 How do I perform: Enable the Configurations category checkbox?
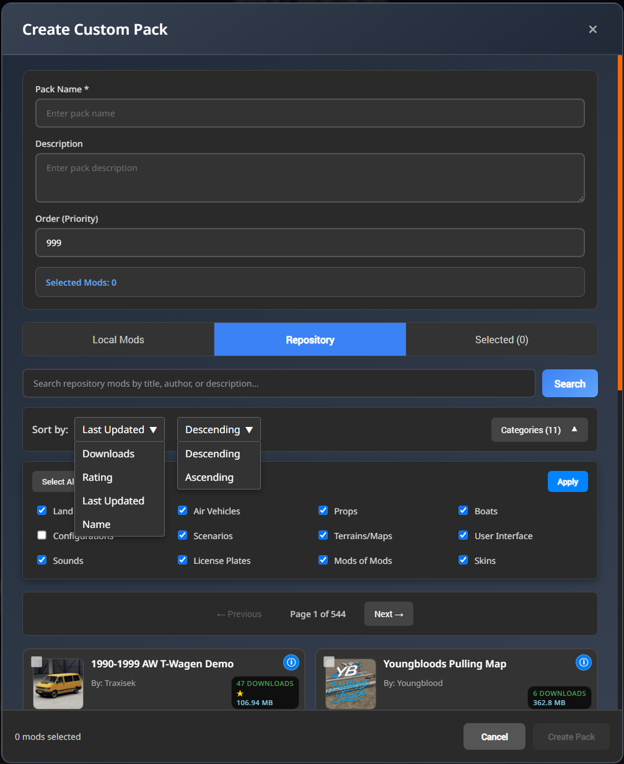42,535
